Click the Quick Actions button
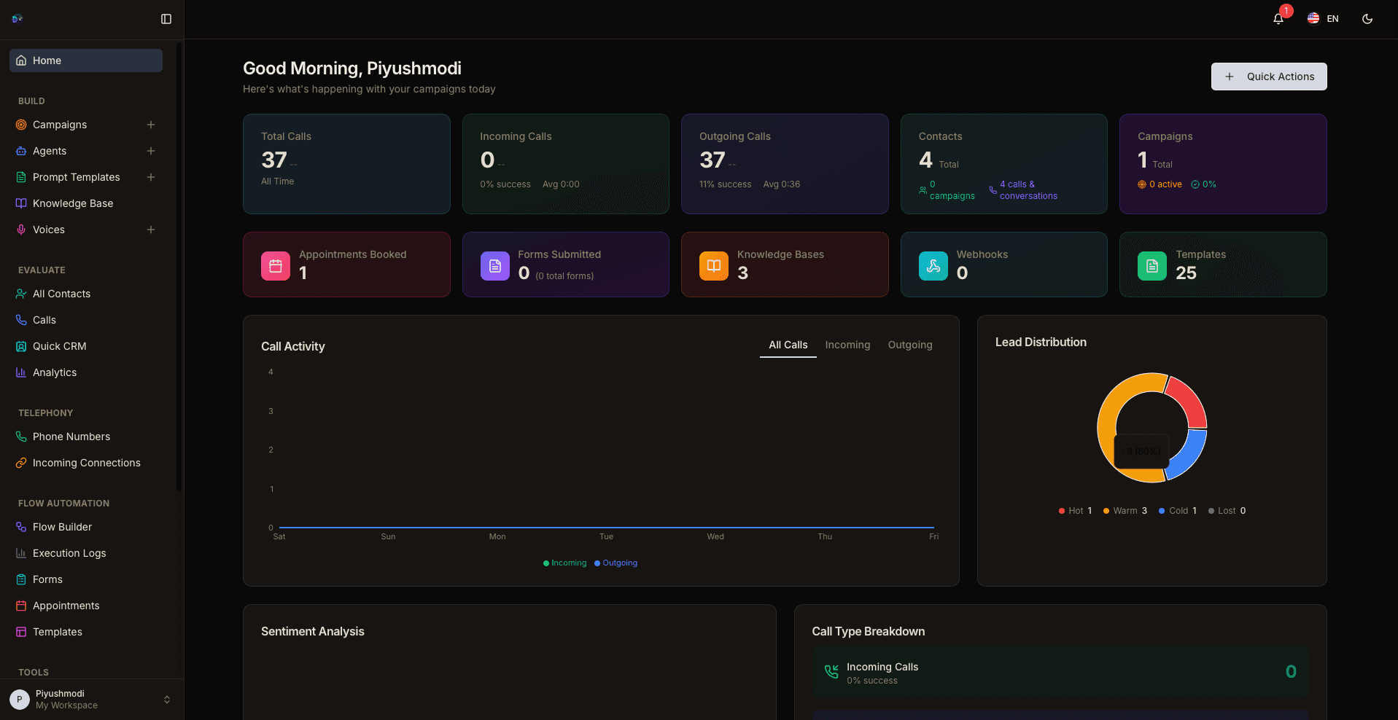The image size is (1398, 720). 1268,77
